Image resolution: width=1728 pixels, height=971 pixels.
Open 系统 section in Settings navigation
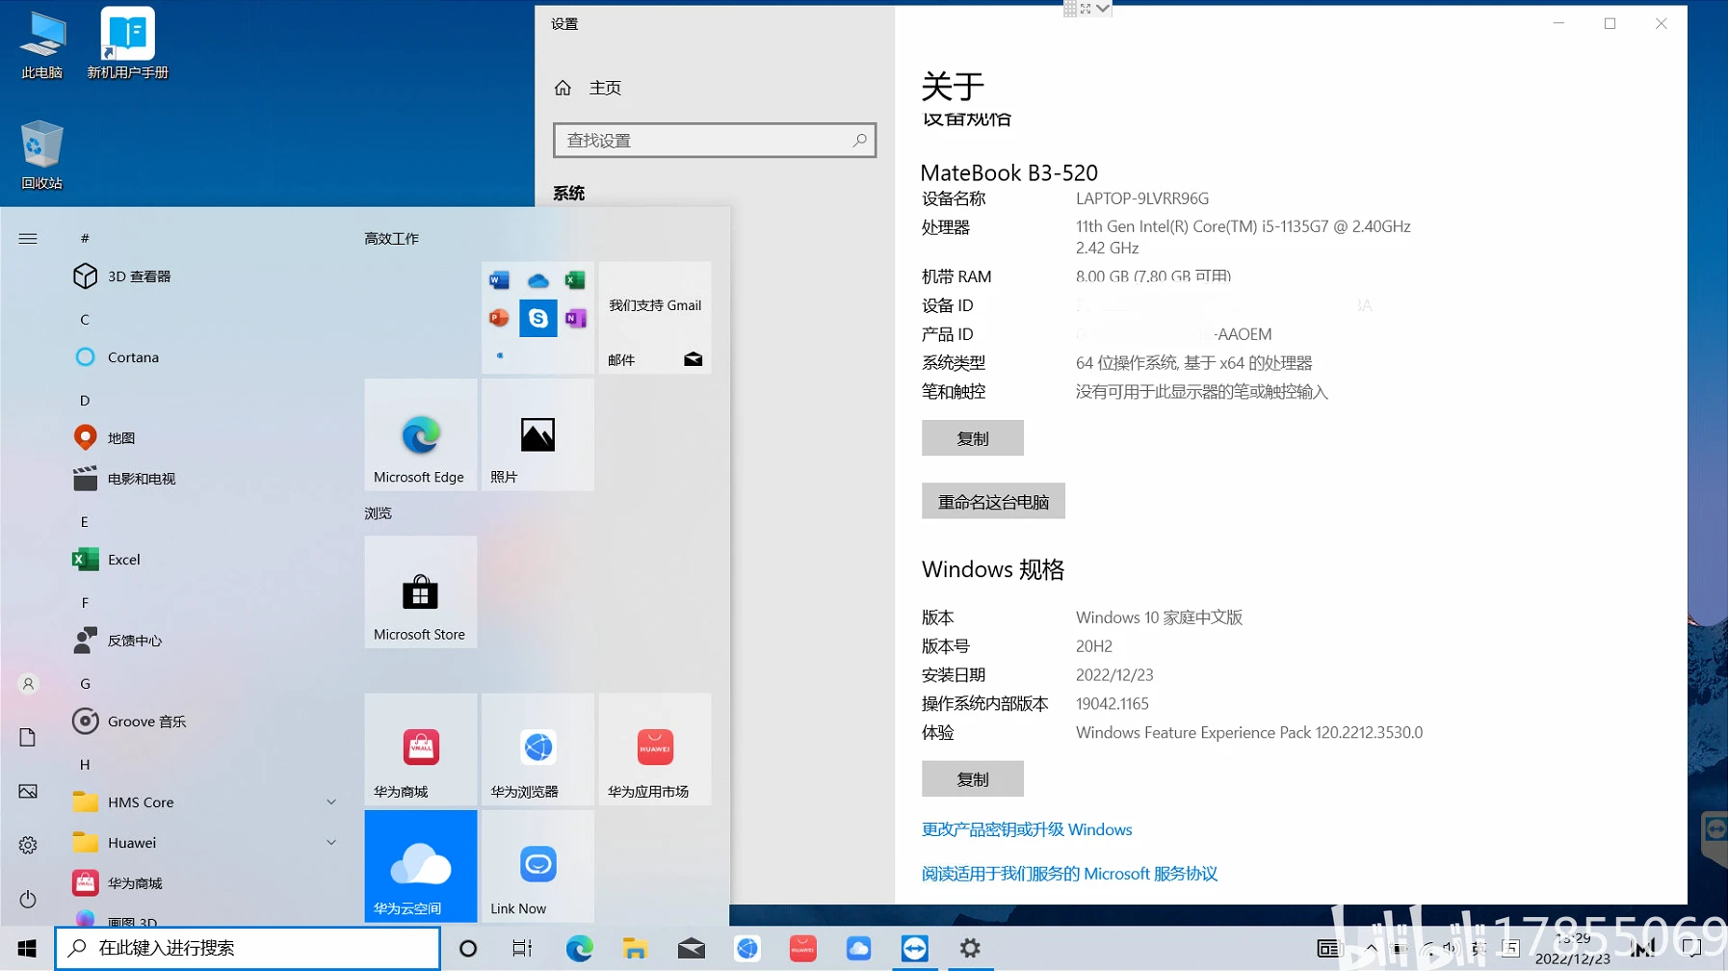(569, 193)
